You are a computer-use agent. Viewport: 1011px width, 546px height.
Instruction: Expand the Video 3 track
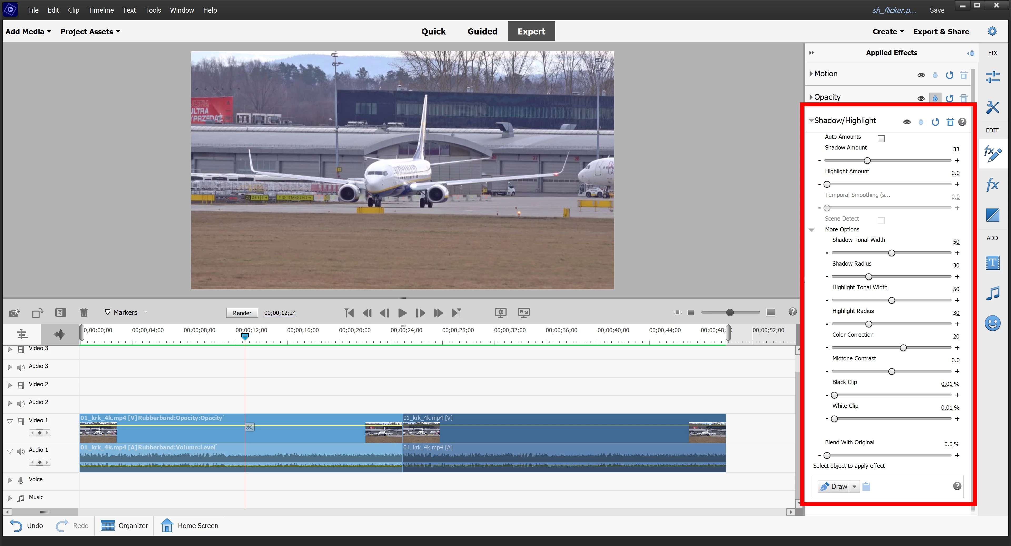pos(10,349)
